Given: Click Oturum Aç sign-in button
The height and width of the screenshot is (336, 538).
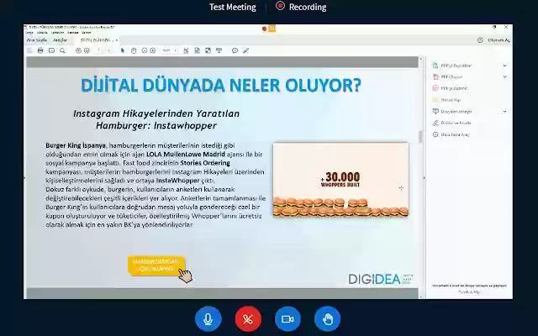Looking at the screenshot, I should (498, 40).
